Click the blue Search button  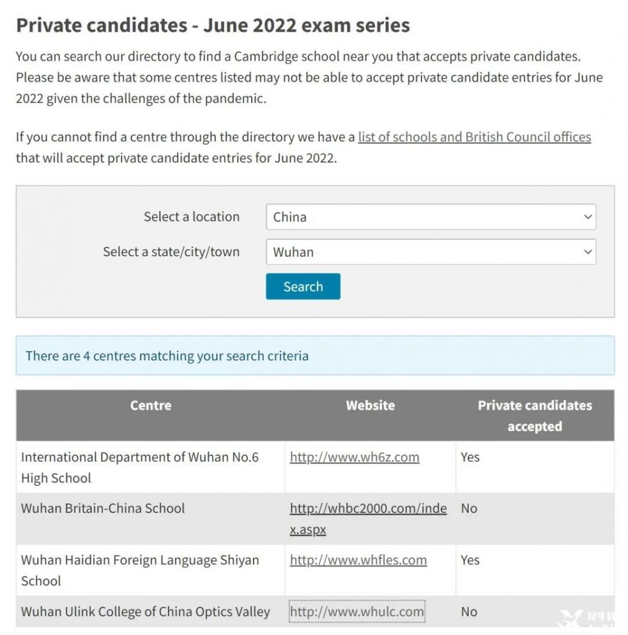pos(303,286)
